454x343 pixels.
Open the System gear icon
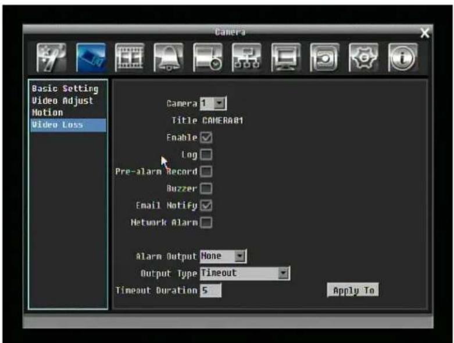coord(364,58)
